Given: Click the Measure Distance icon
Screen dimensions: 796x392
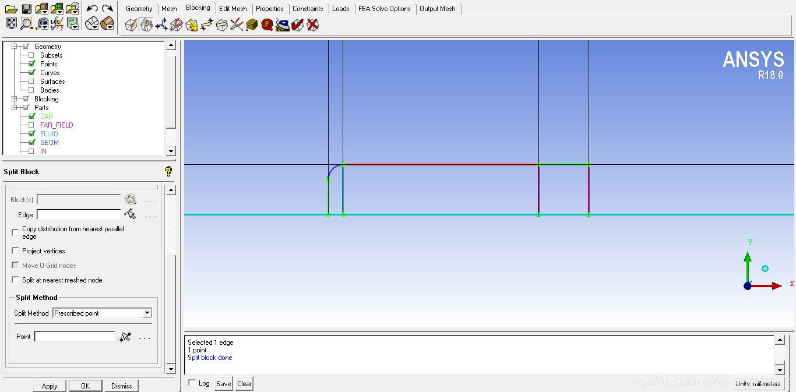Looking at the screenshot, I should (42, 23).
